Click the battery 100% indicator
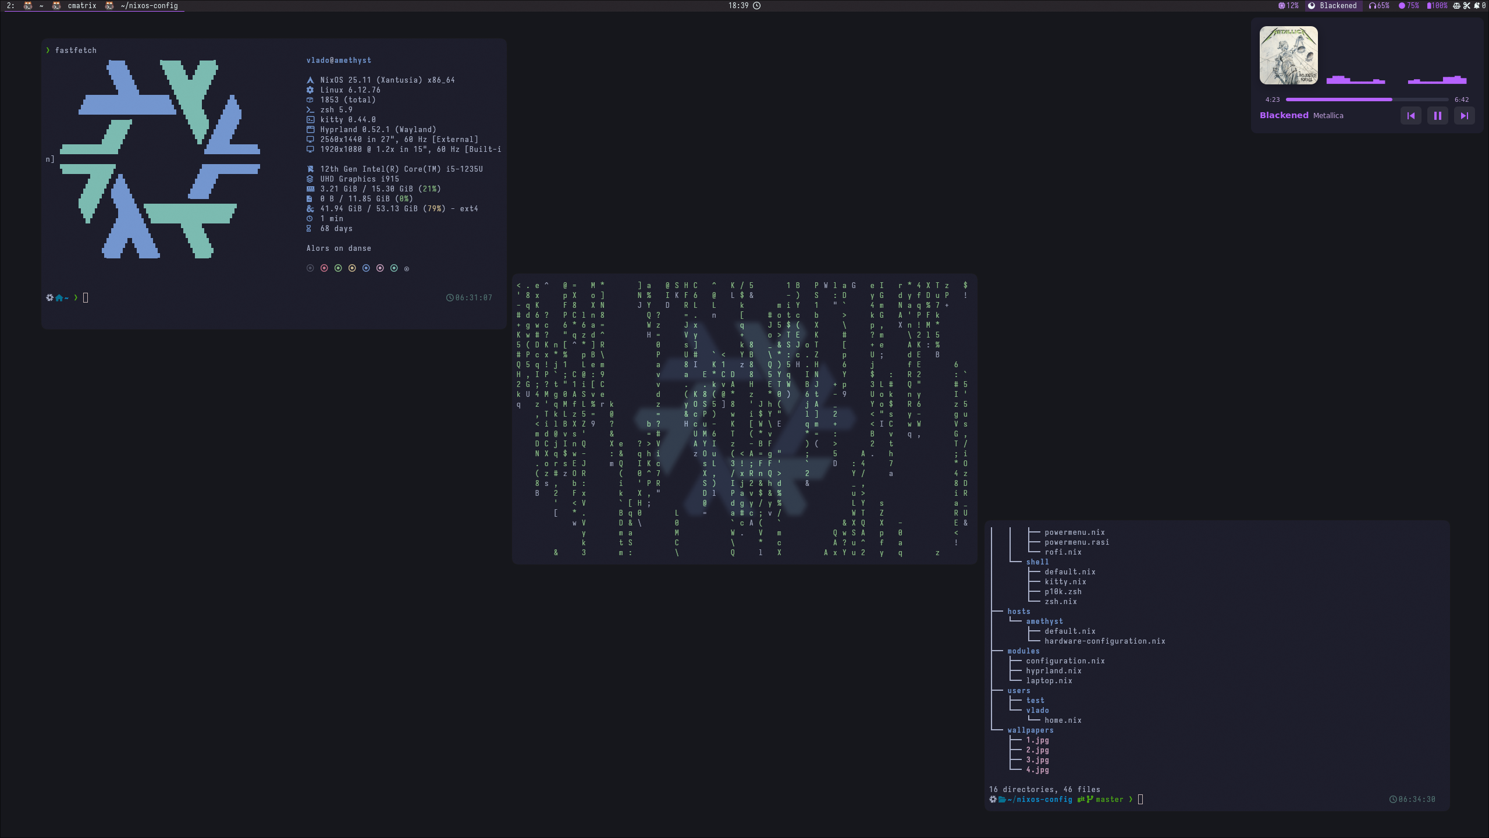1489x838 pixels. [1437, 6]
